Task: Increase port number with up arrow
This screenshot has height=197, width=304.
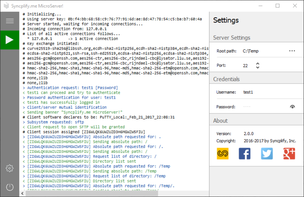Action: [258, 63]
